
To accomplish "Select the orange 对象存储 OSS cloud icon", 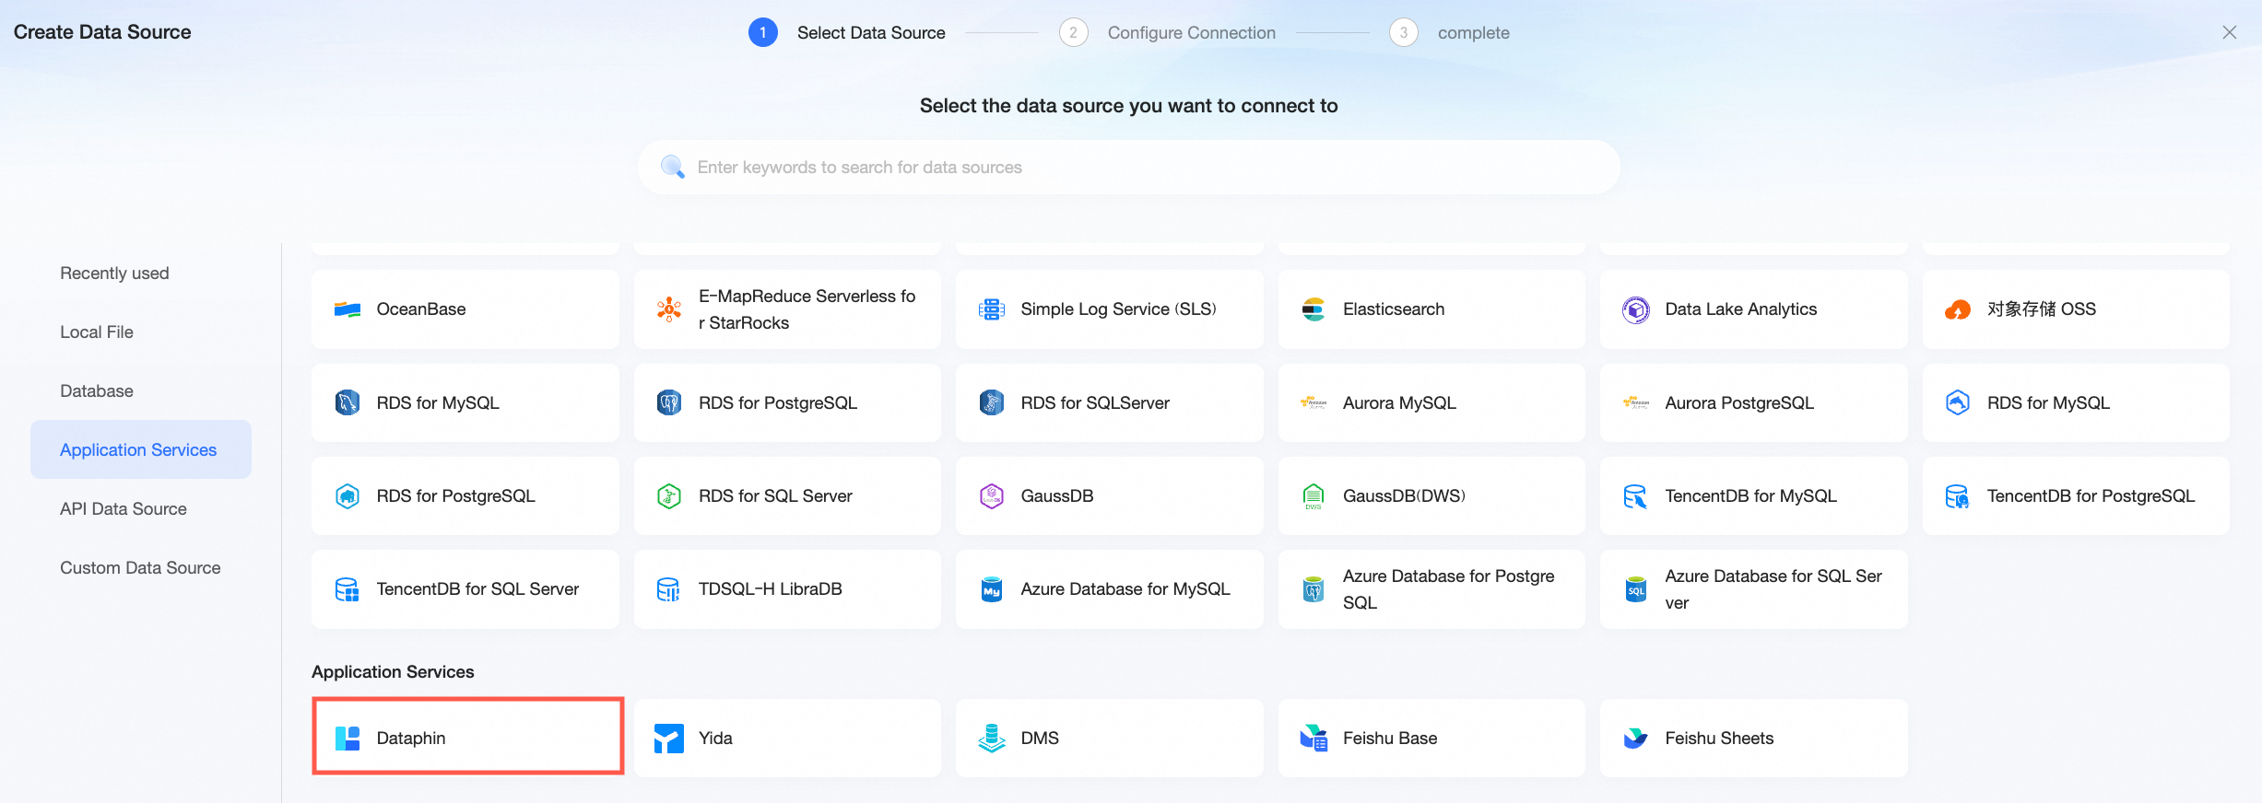I will click(x=1958, y=309).
